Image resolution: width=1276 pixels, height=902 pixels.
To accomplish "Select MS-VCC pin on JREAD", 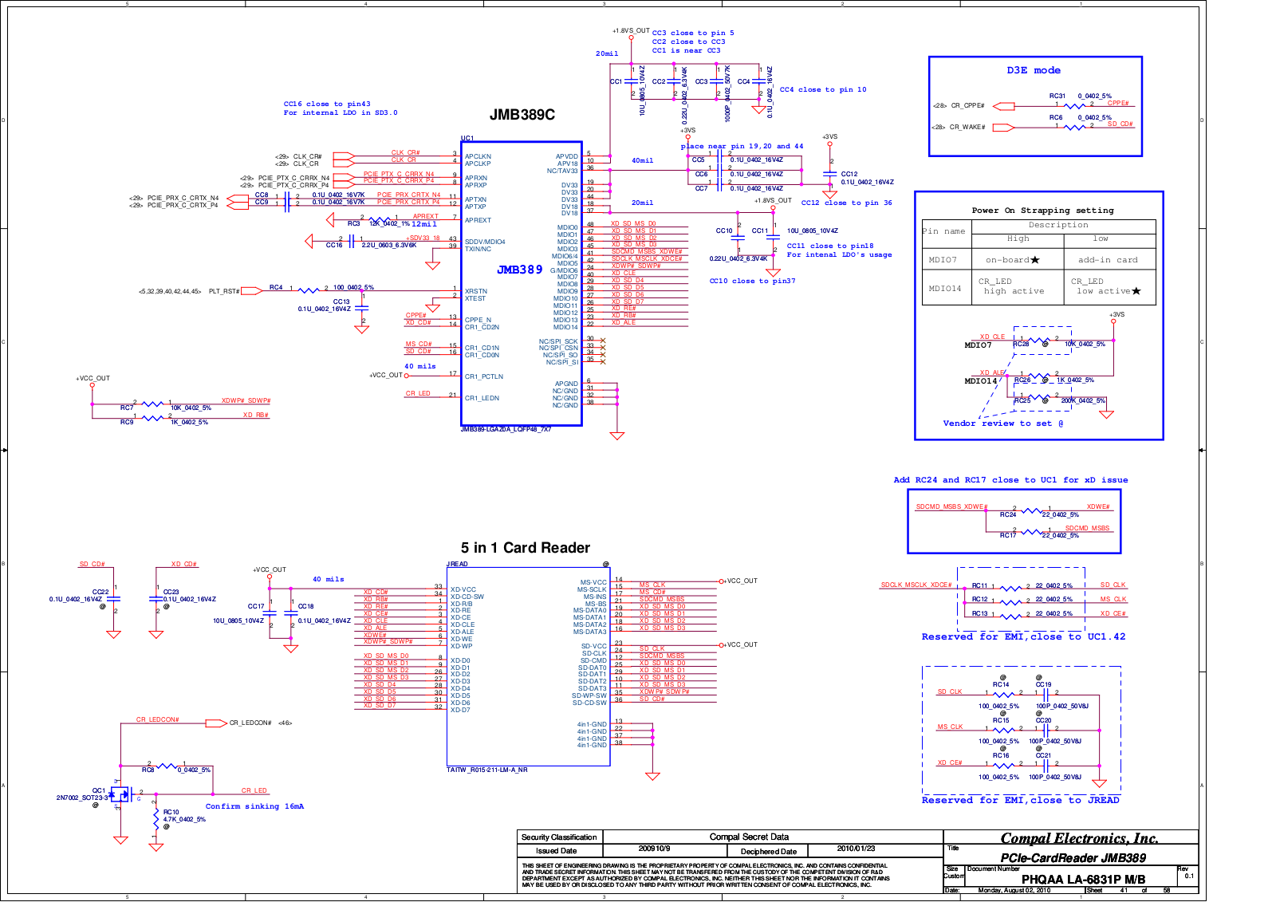I will (x=593, y=582).
